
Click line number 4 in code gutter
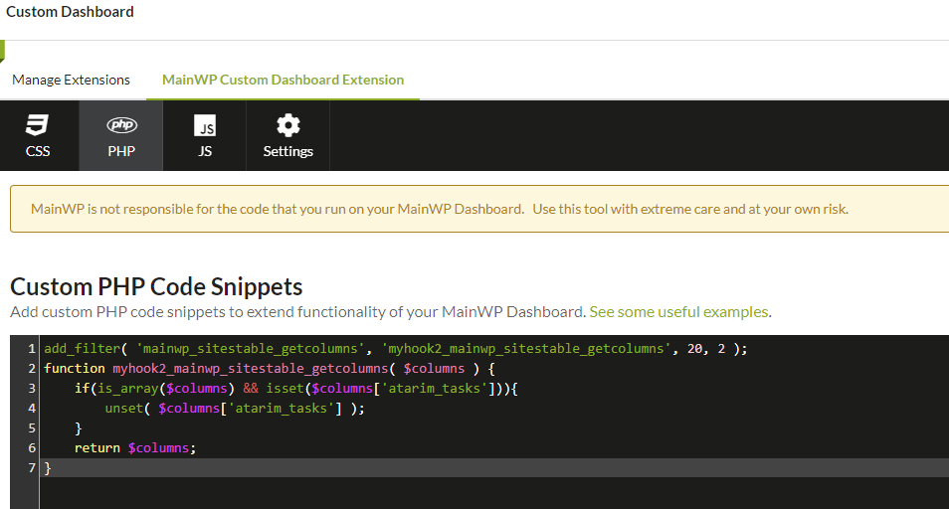(32, 409)
